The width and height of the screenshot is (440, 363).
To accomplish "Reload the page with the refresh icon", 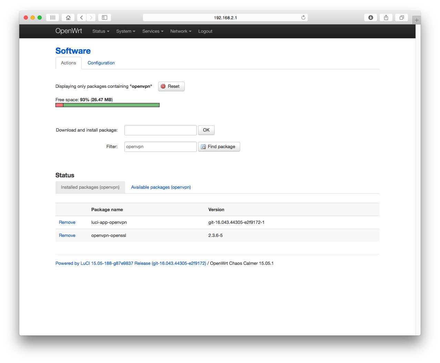I will point(303,18).
